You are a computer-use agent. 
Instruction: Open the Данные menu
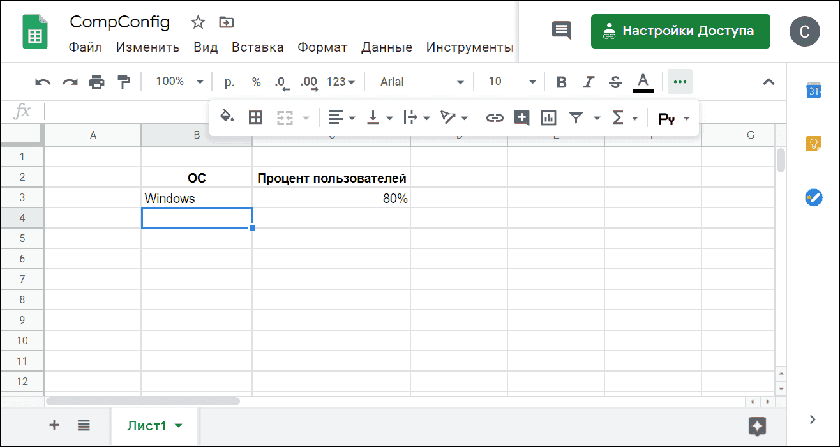coord(386,47)
